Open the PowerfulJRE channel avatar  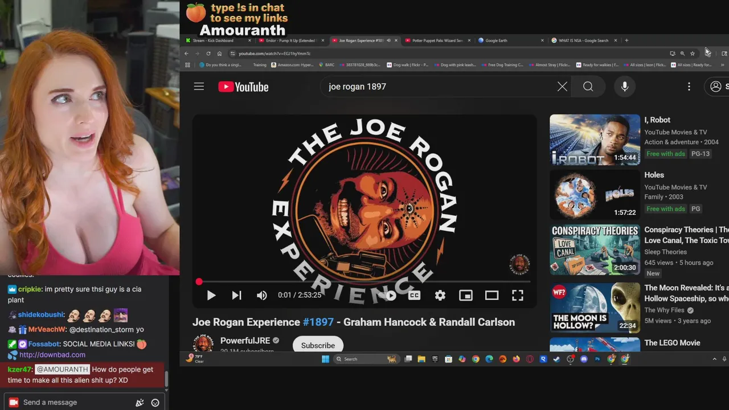pos(203,344)
